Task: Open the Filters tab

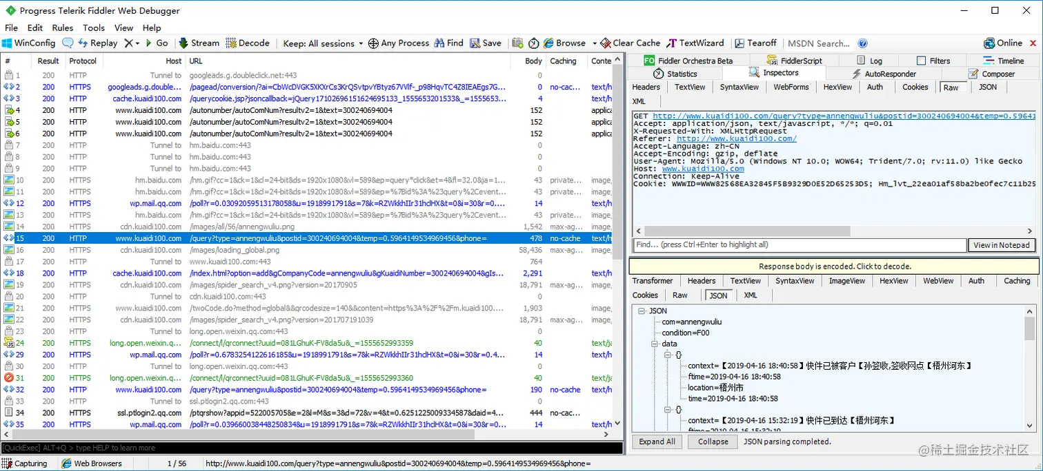Action: click(933, 61)
